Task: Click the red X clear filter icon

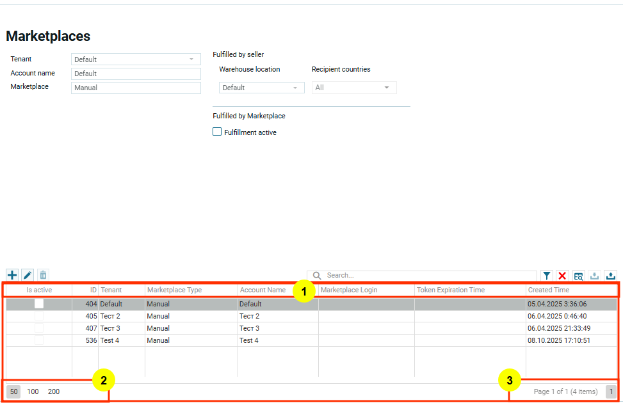Action: tap(562, 276)
